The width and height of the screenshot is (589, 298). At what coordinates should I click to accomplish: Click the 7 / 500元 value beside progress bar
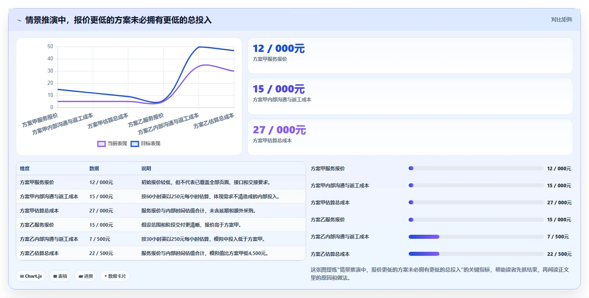coord(558,237)
